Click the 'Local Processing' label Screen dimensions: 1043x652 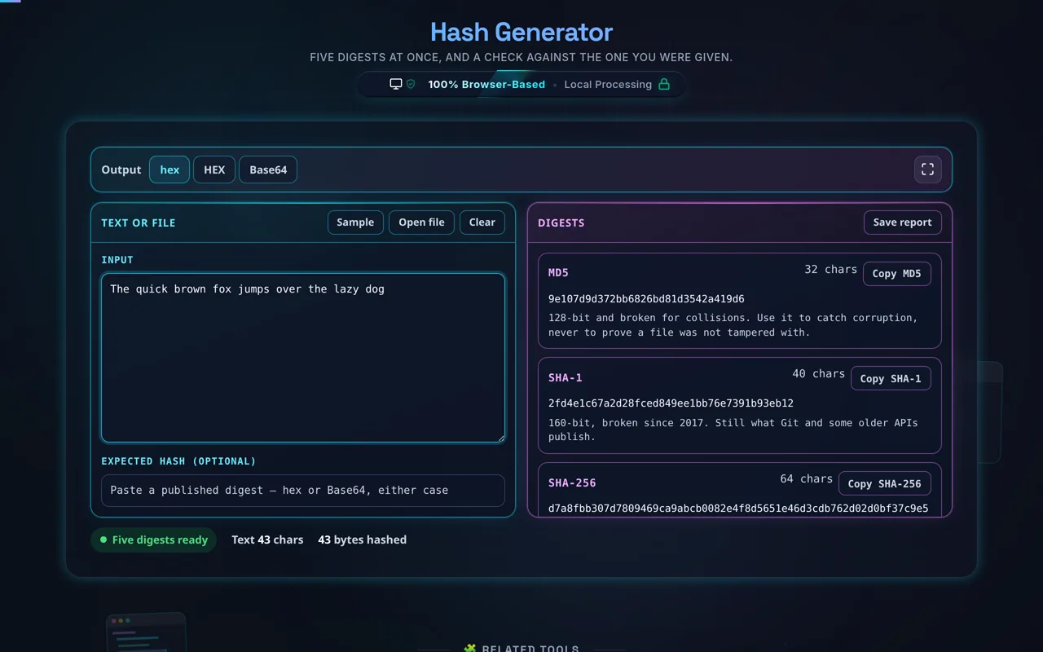608,84
